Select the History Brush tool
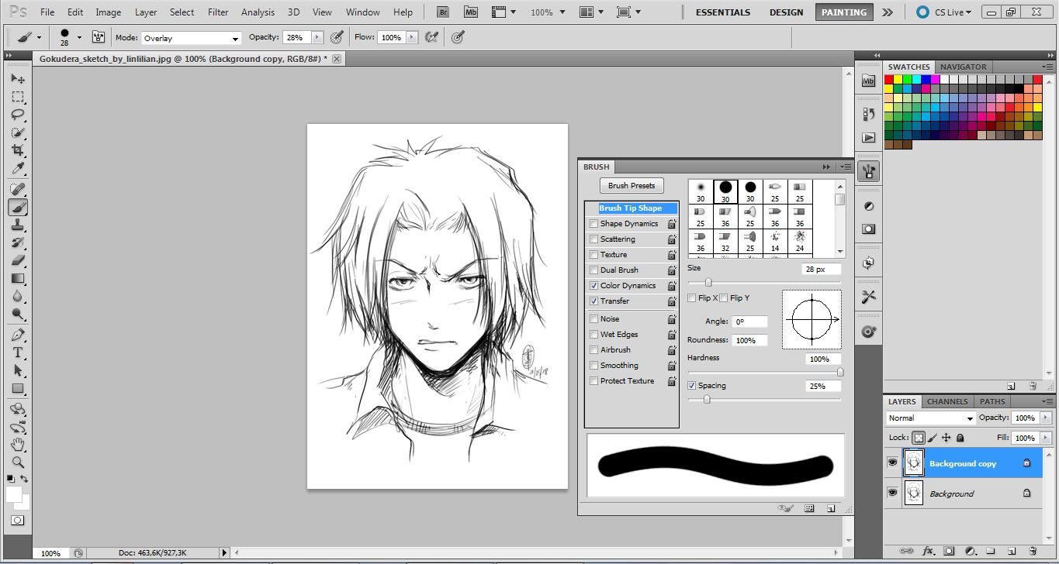This screenshot has height=564, width=1059. (18, 242)
